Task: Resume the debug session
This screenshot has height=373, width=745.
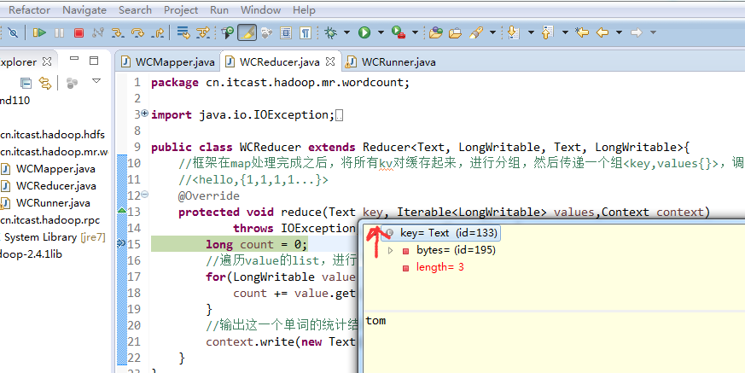Action: pos(39,32)
